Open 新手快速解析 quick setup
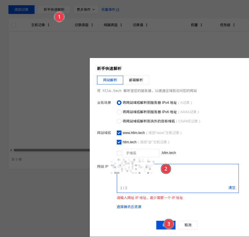 coord(54,10)
